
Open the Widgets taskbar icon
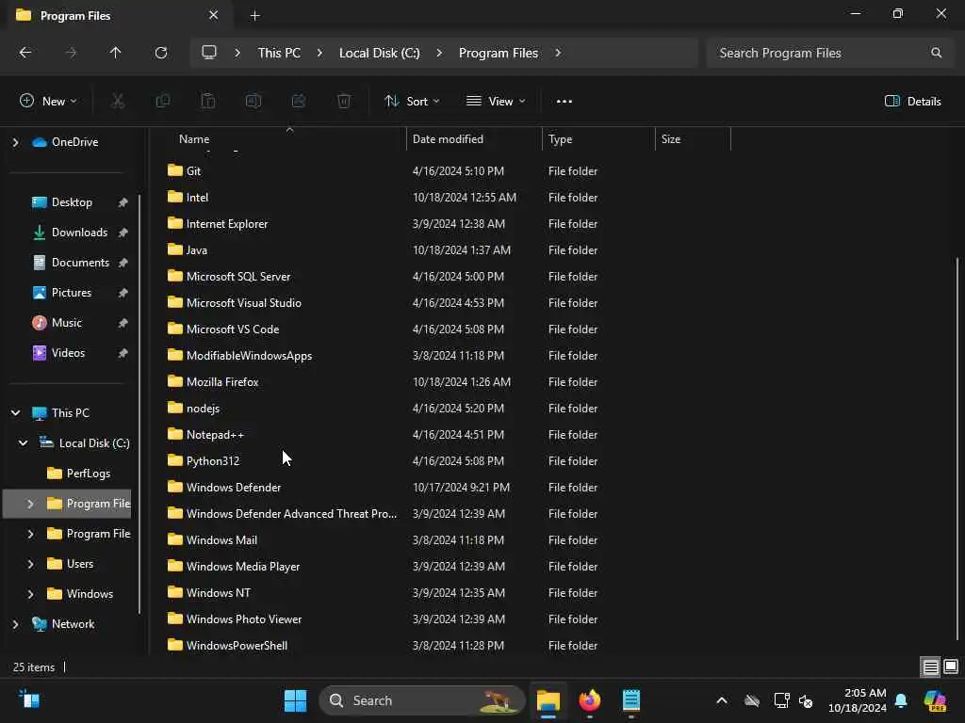click(x=29, y=699)
